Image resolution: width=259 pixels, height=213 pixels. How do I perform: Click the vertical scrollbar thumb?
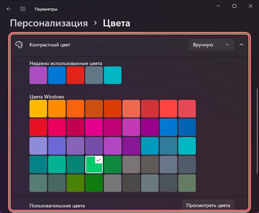[257, 131]
